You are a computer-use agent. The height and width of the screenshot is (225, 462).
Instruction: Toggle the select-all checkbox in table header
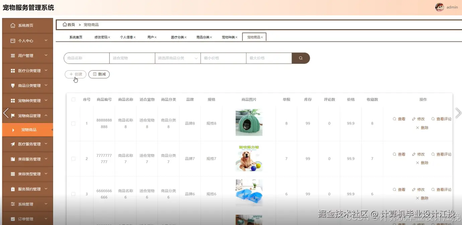click(73, 100)
